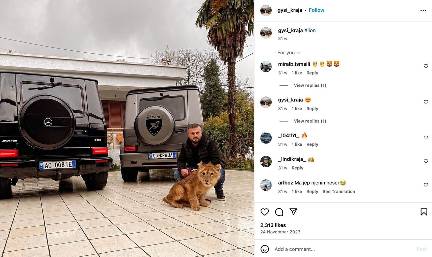Open the 2,313 likes list
Viewport: 432px width, 257px height.
point(273,225)
